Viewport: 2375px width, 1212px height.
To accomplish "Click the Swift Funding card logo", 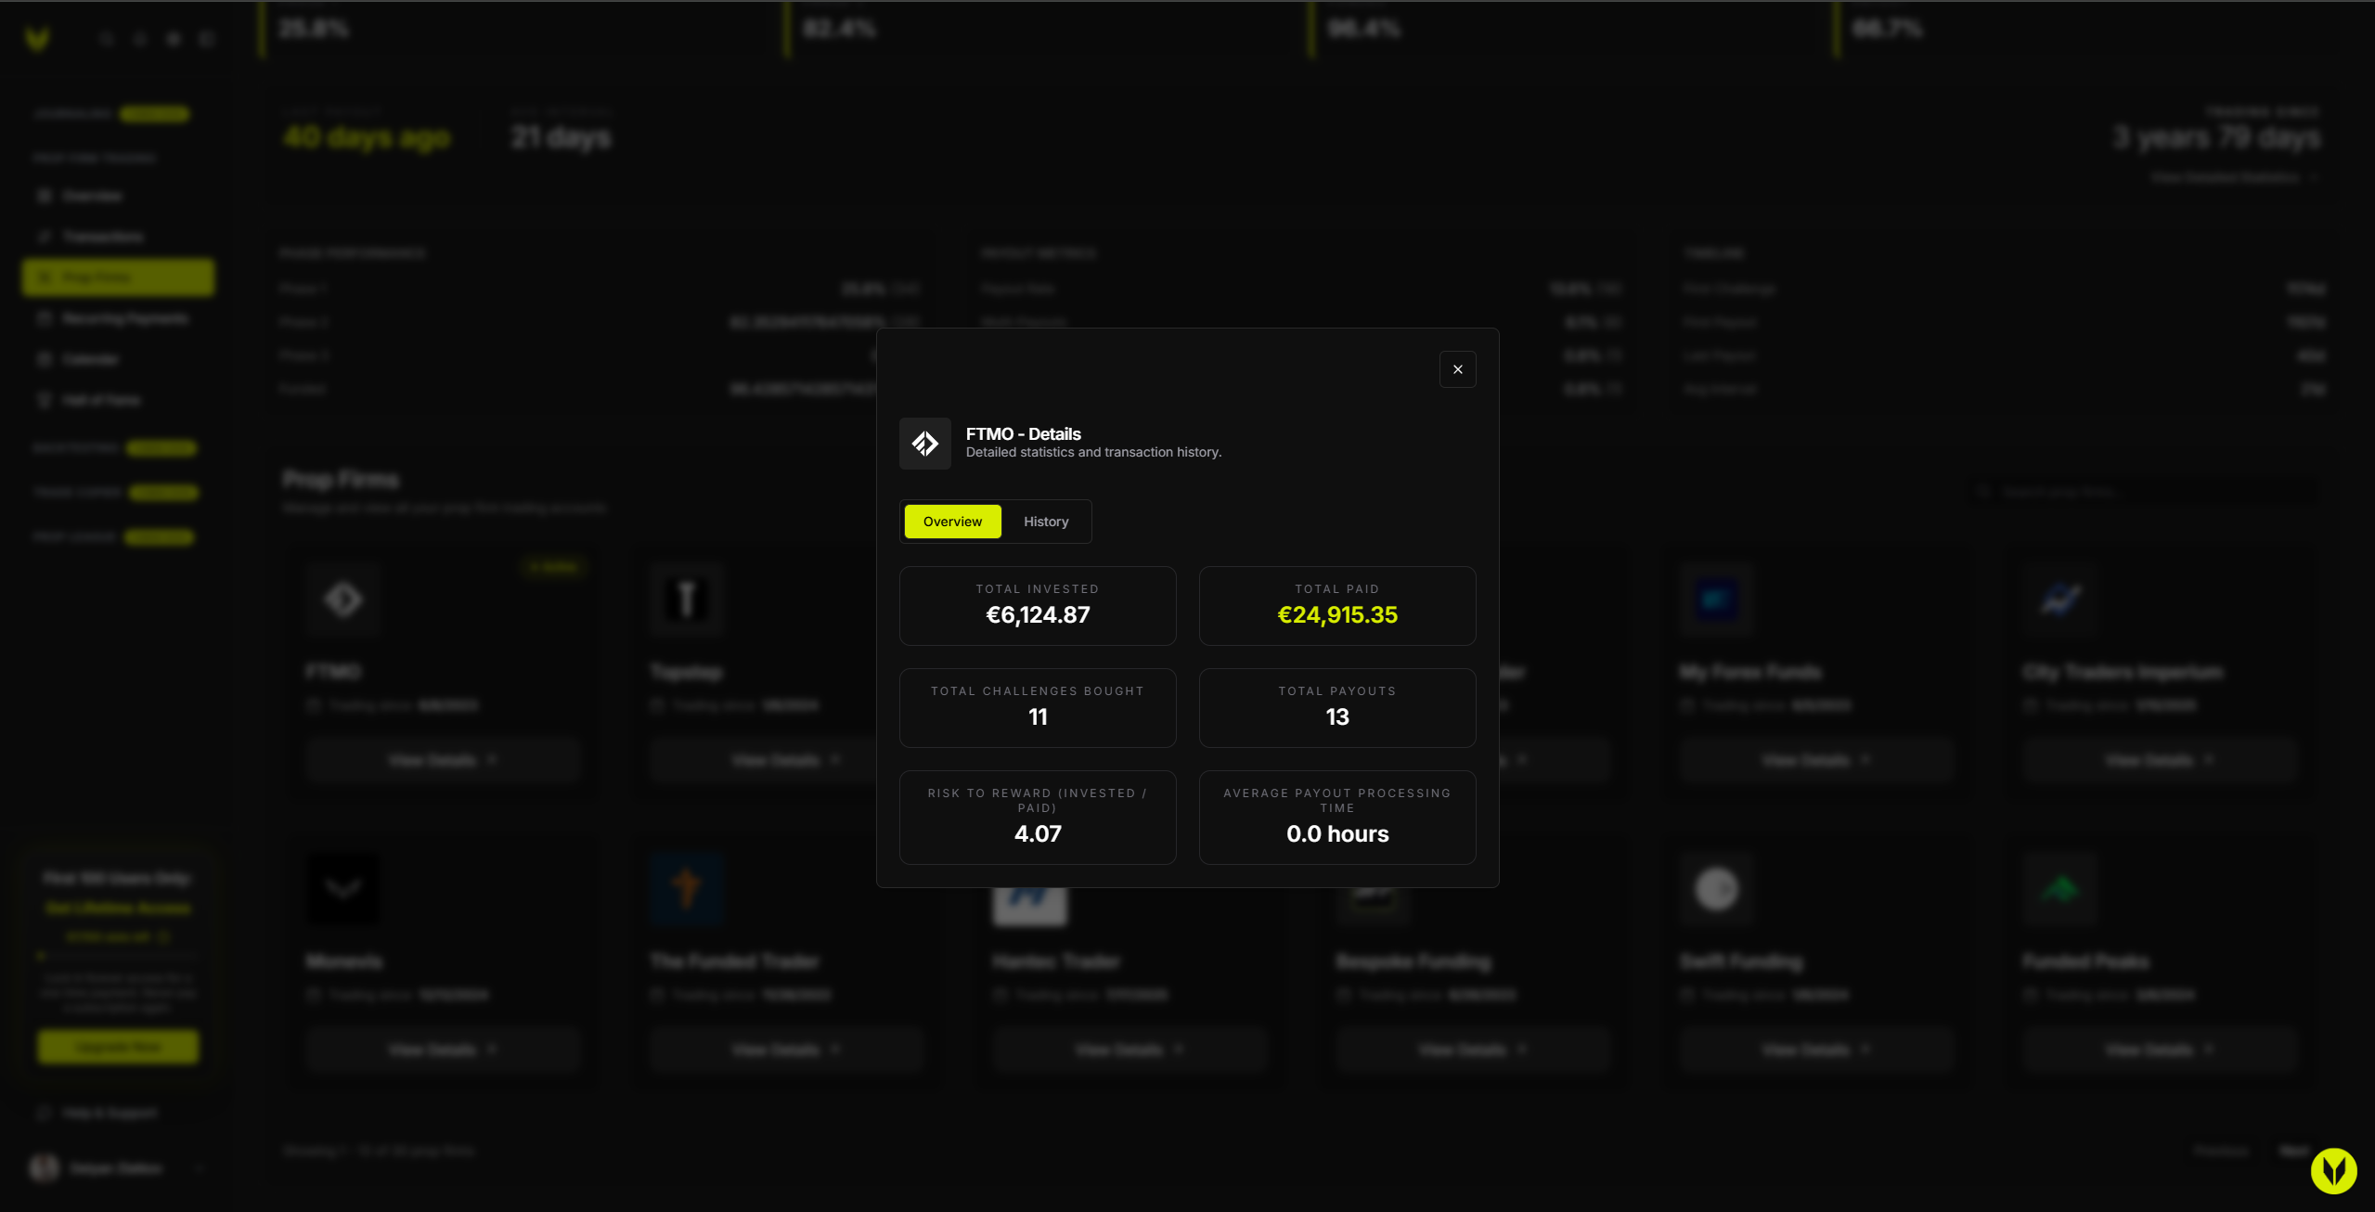I will pyautogui.click(x=1717, y=889).
